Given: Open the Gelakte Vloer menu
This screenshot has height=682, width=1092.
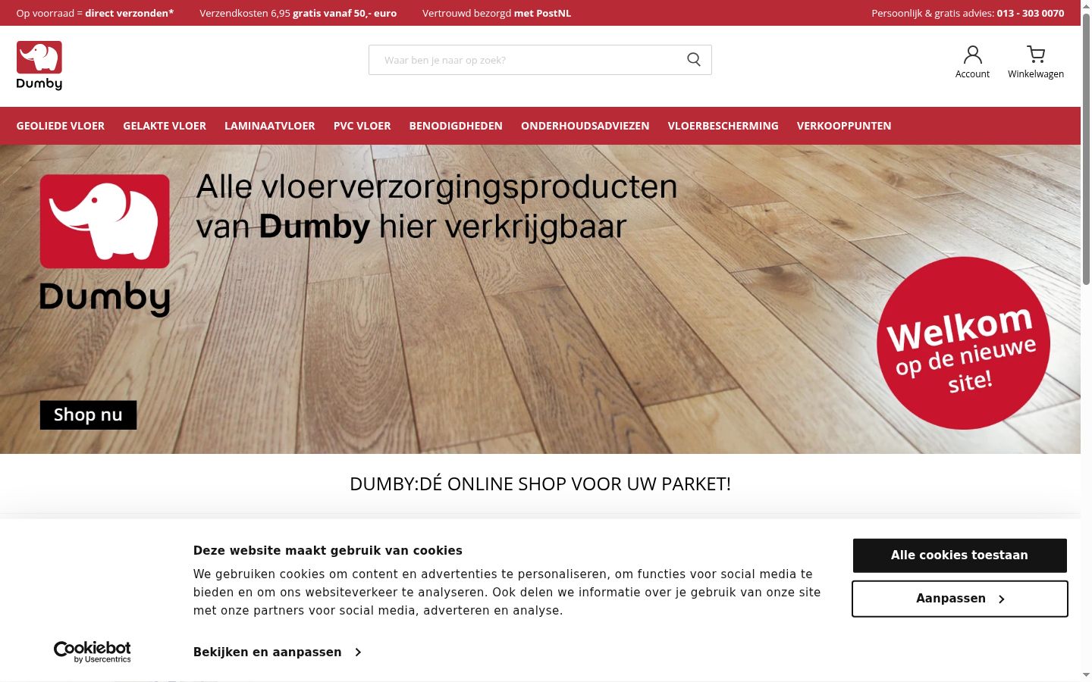Looking at the screenshot, I should (165, 126).
